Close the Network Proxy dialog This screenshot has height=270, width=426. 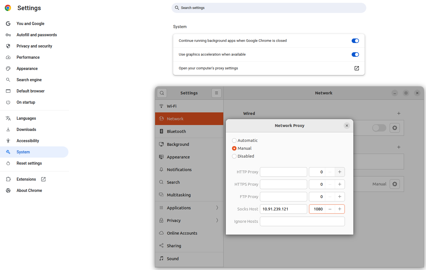click(x=347, y=126)
